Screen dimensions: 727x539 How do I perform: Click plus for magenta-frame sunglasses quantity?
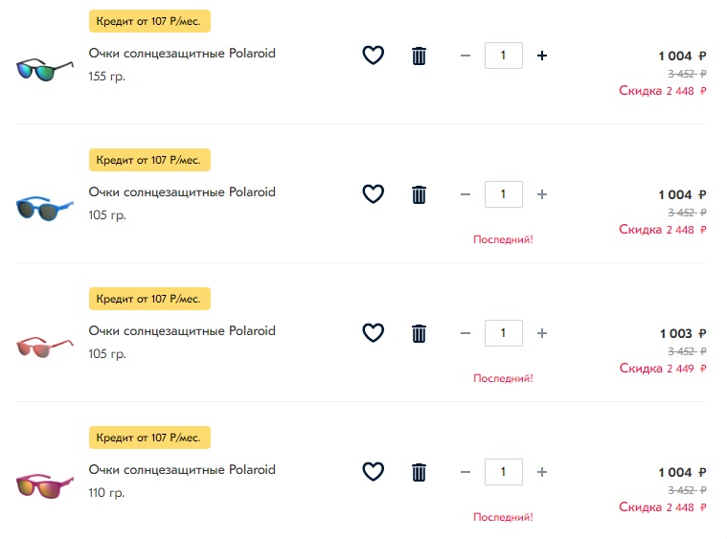point(541,472)
